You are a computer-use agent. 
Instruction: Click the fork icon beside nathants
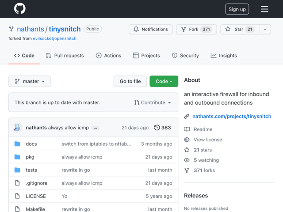[11, 29]
